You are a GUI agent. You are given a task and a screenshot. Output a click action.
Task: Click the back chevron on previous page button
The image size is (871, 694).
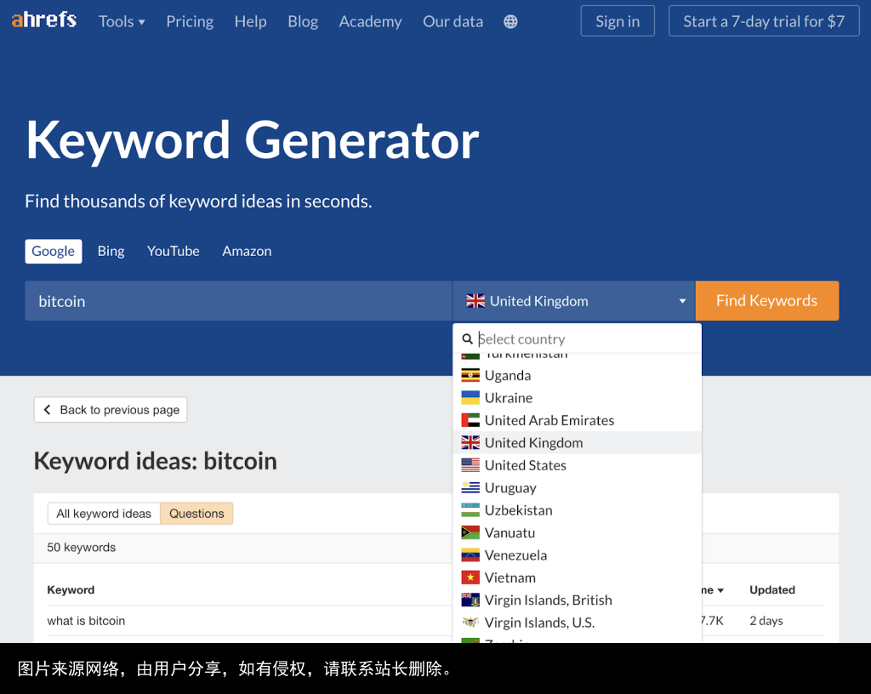[x=48, y=409]
